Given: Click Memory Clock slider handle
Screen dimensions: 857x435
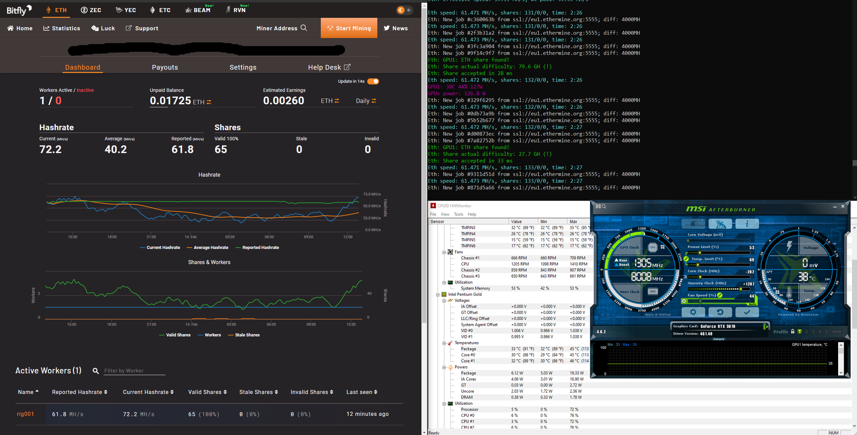Looking at the screenshot, I should [x=741, y=289].
